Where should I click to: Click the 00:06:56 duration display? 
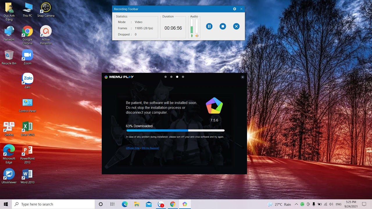(173, 28)
